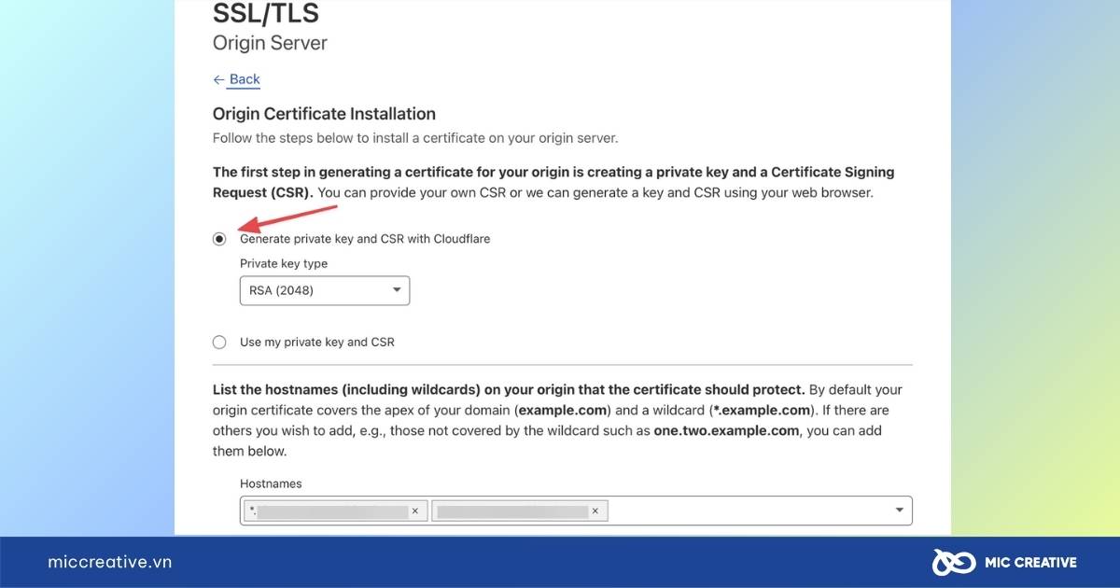Viewport: 1120px width, 588px height.
Task: Go back via the Back link
Action: tap(236, 79)
